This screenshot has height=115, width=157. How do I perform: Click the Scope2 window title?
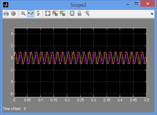click(x=78, y=5)
